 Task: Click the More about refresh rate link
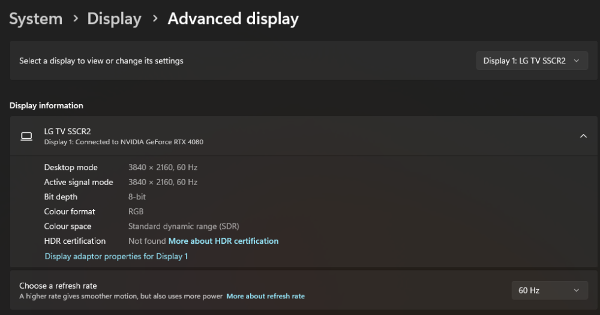coord(265,296)
